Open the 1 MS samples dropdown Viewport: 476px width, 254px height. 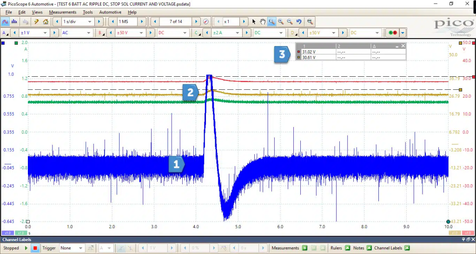pyautogui.click(x=127, y=21)
